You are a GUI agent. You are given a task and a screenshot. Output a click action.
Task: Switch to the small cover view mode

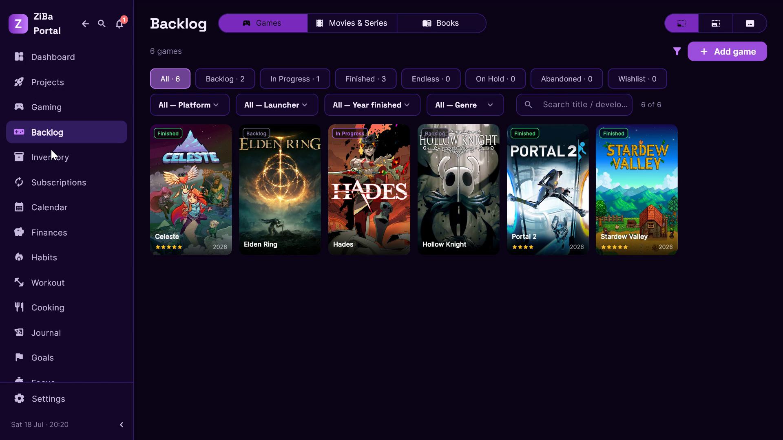point(681,23)
